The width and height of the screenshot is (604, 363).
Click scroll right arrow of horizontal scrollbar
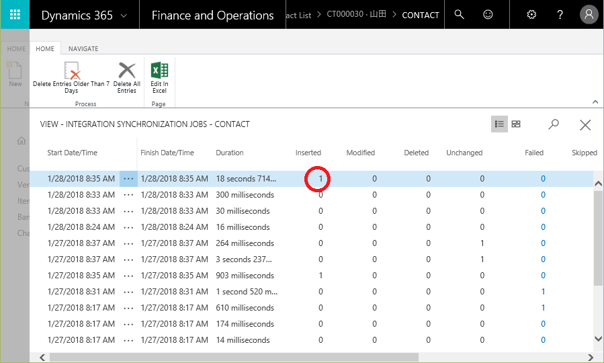tap(590, 357)
